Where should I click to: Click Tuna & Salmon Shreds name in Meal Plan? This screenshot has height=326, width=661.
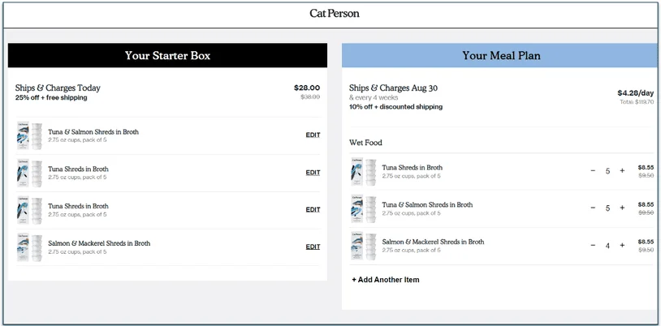427,204
